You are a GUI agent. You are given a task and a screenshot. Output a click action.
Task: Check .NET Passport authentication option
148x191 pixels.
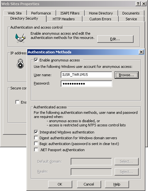click(x=36, y=150)
